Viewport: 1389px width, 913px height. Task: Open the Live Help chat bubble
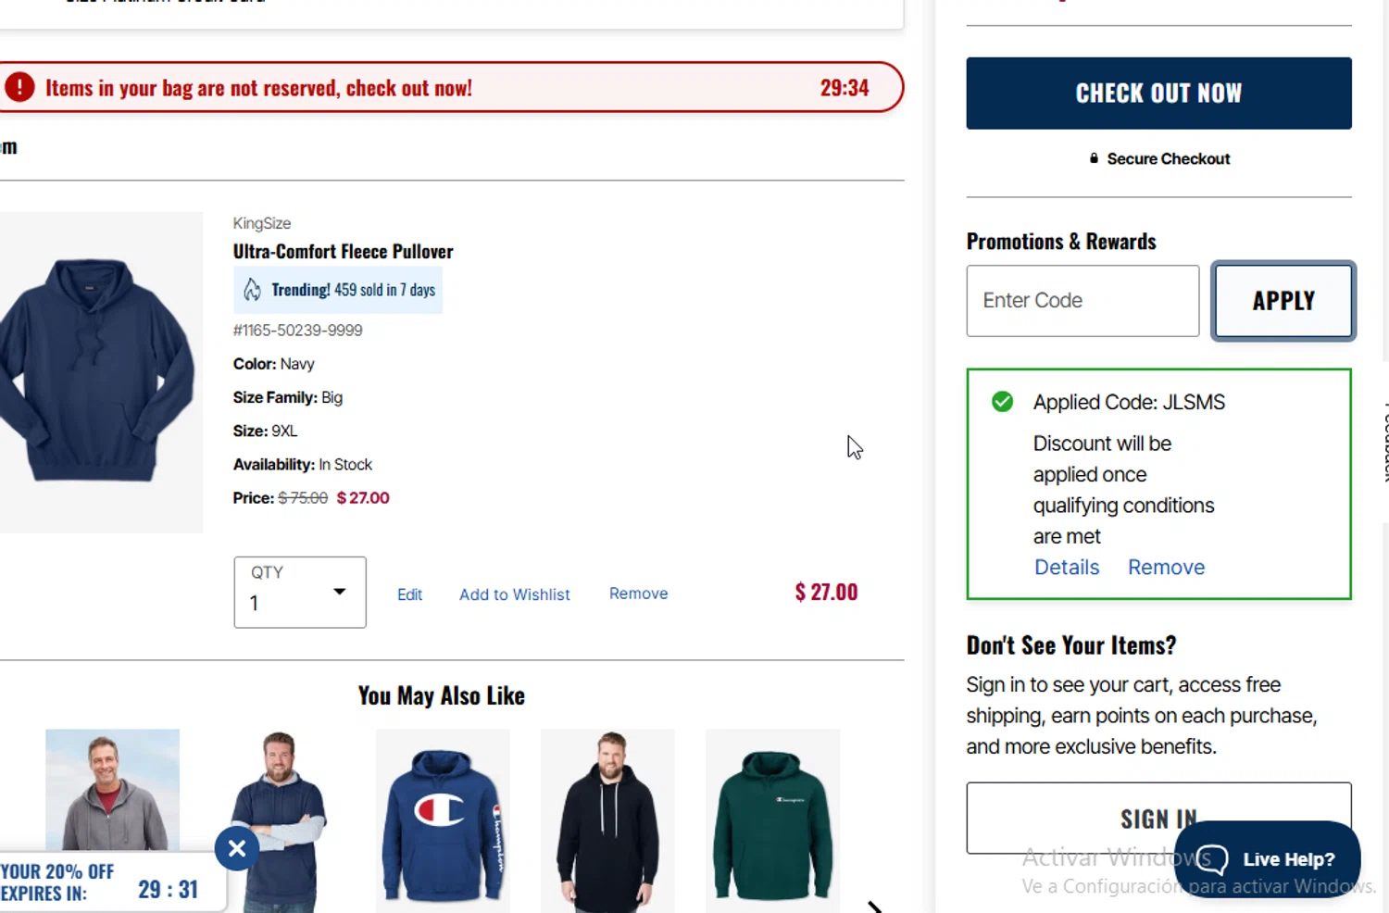pyautogui.click(x=1267, y=859)
